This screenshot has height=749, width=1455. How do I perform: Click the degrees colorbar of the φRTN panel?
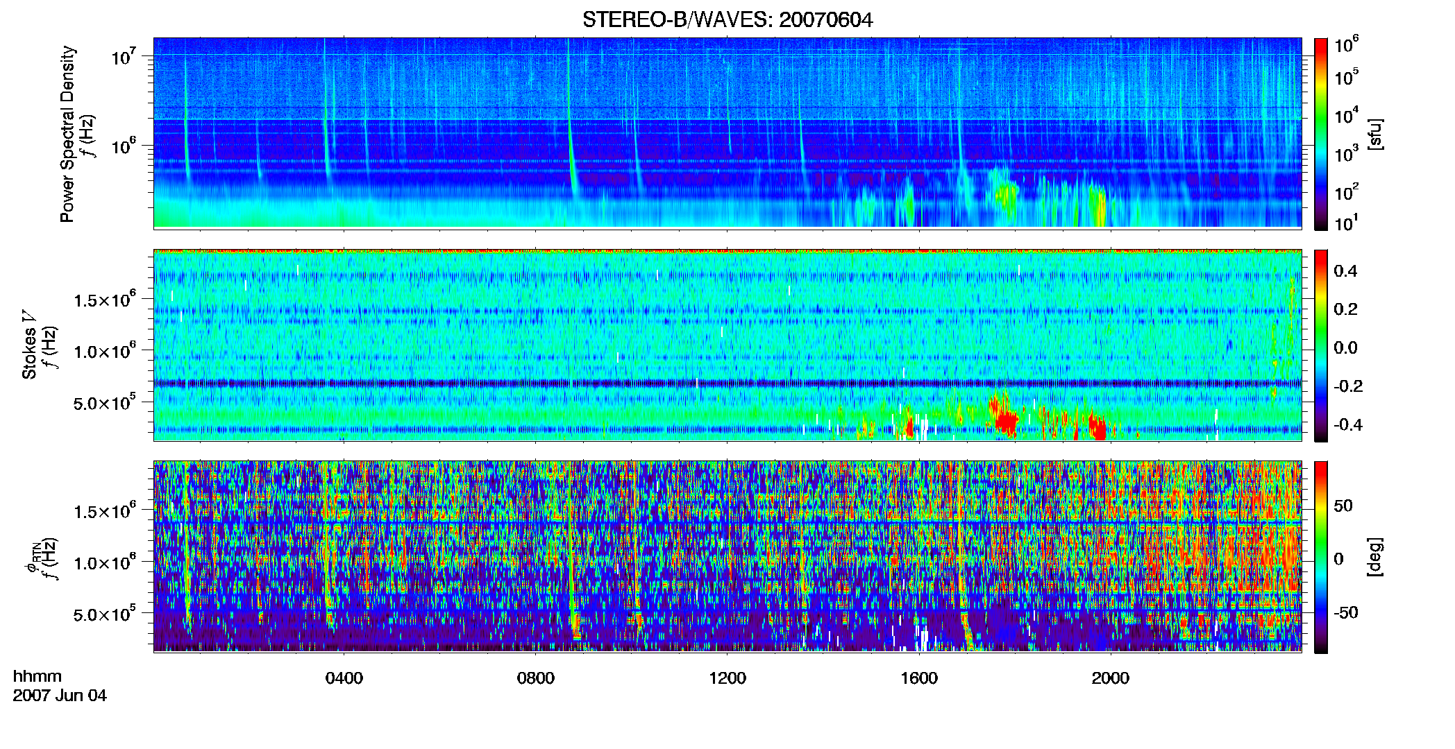[x=1321, y=557]
